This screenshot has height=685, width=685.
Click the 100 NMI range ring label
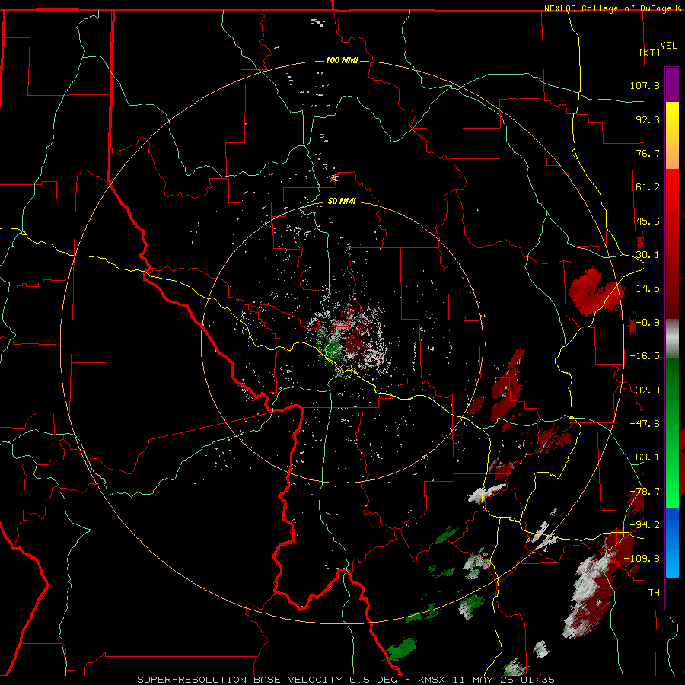coord(342,60)
